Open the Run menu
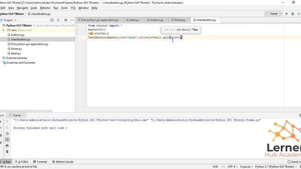Viewport: 301px width, 169px height. [x=56, y=8]
